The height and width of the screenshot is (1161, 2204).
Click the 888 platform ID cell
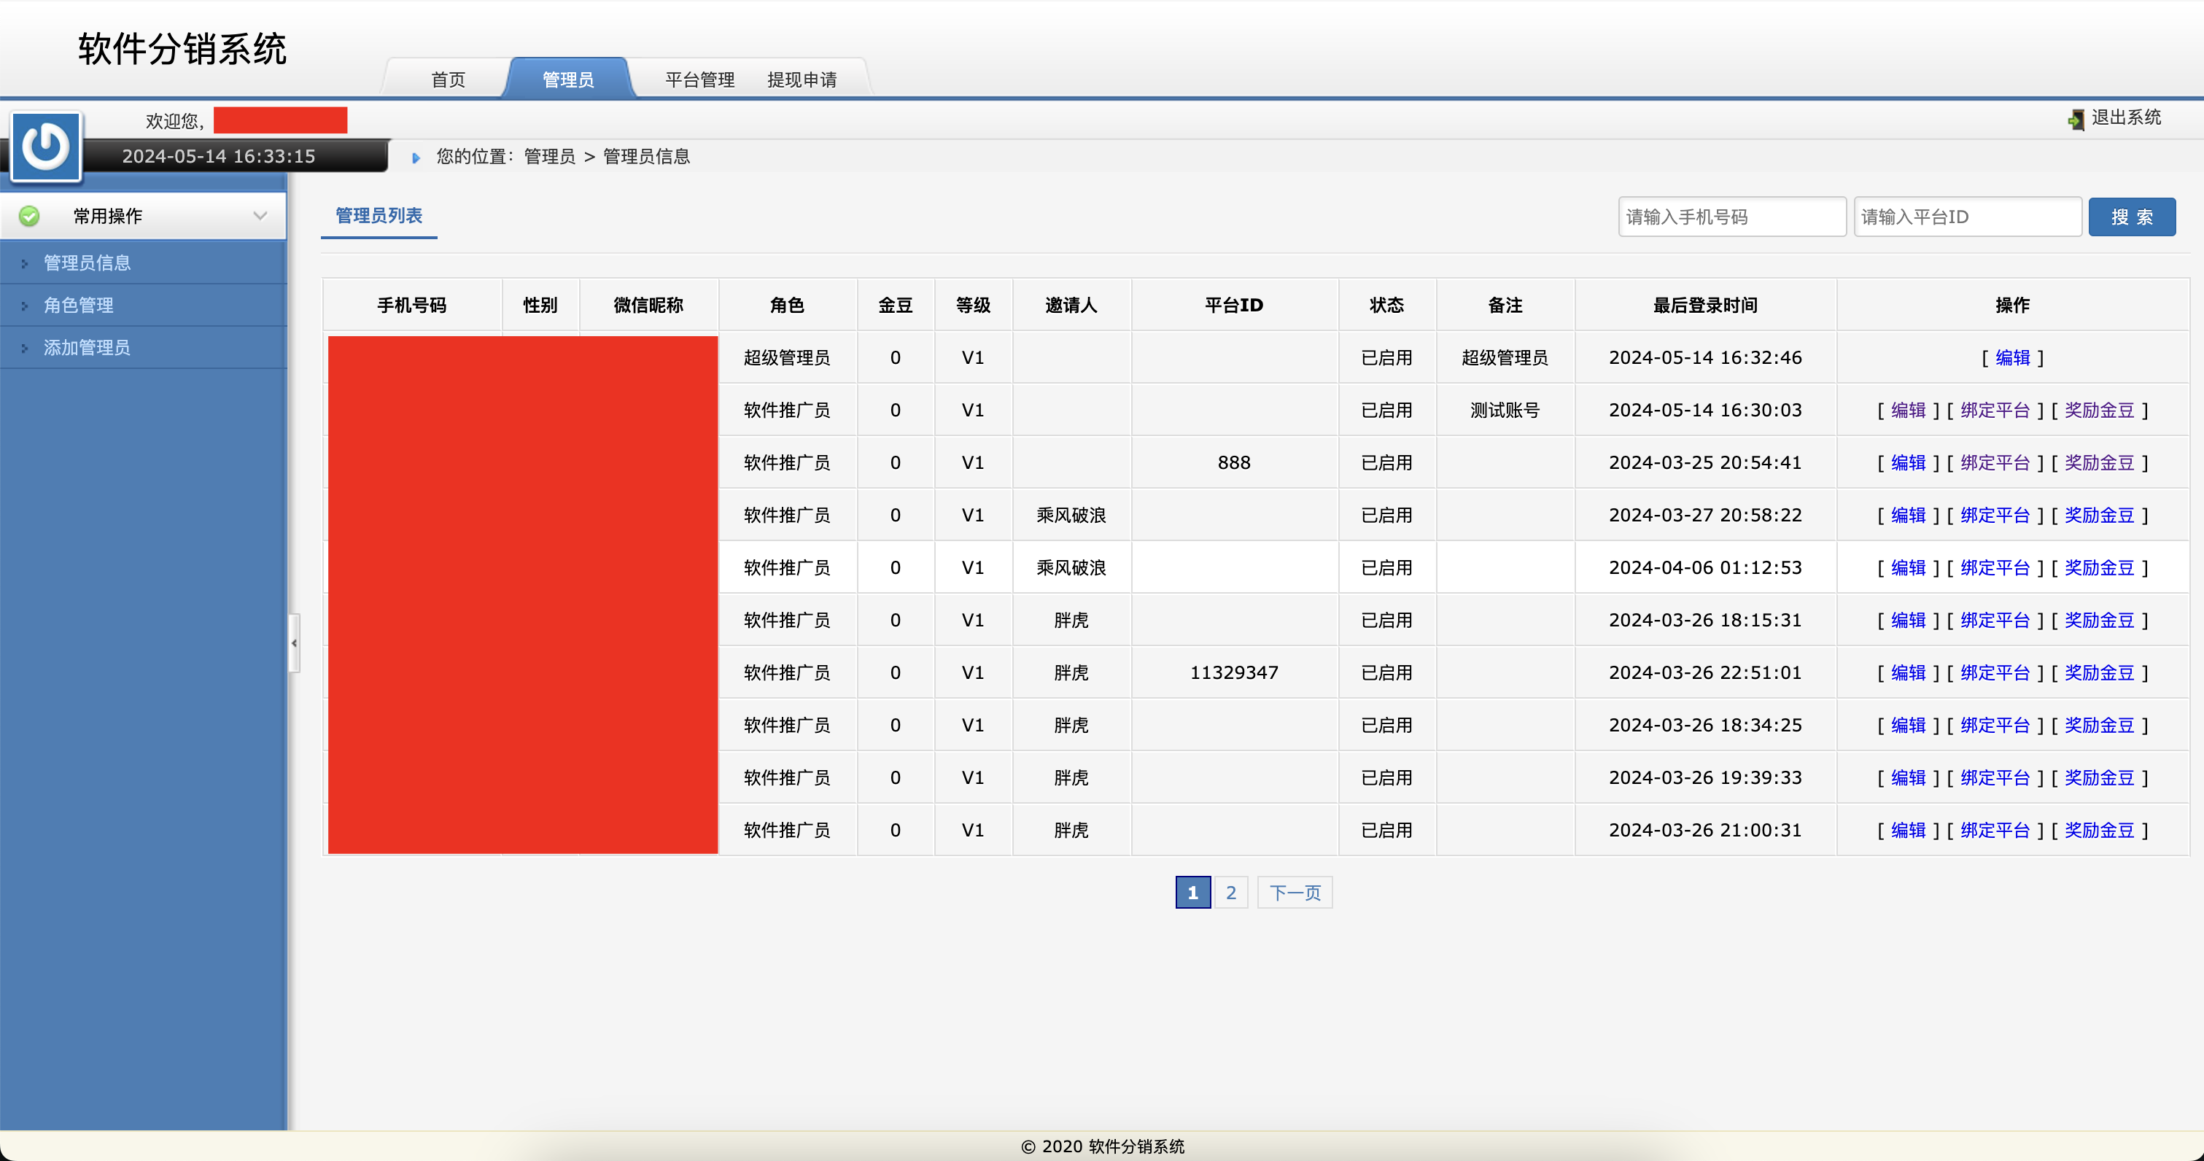pos(1234,463)
